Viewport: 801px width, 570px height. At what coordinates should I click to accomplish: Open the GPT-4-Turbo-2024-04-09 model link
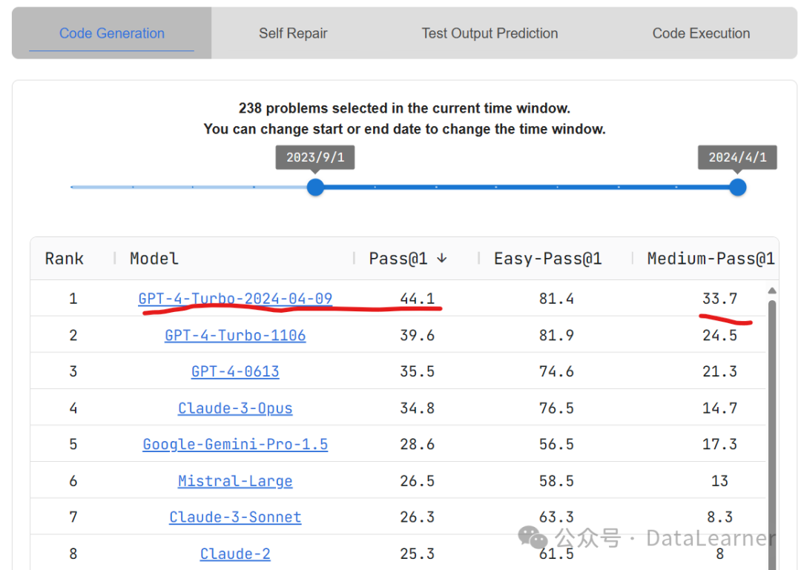[235, 299]
